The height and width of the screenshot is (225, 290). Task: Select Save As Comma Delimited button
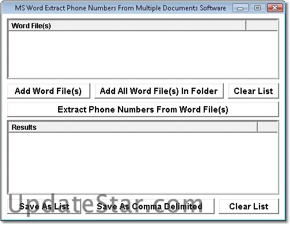coord(150,207)
